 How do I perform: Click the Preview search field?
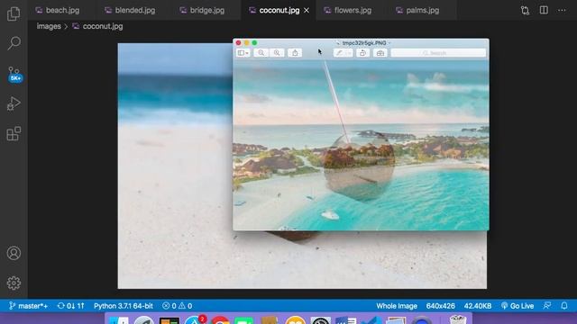[x=438, y=53]
